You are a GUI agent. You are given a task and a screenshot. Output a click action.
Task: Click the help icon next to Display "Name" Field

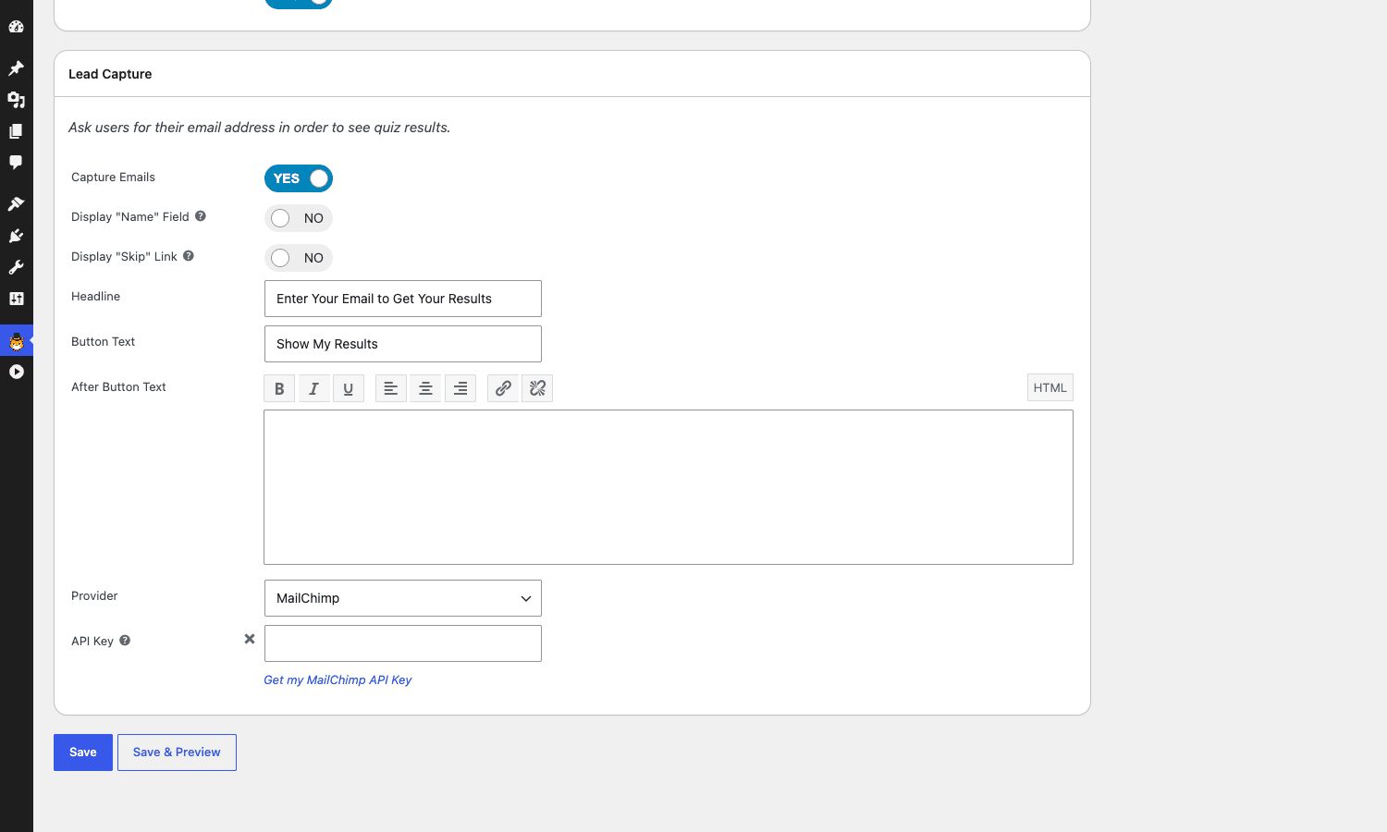coord(200,216)
